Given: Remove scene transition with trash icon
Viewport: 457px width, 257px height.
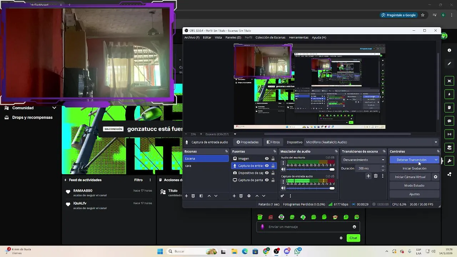Looking at the screenshot, I should (376, 176).
